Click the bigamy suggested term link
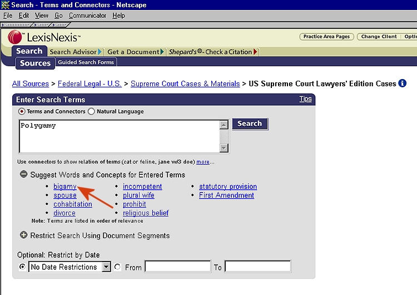The width and height of the screenshot is (417, 295). [x=64, y=186]
